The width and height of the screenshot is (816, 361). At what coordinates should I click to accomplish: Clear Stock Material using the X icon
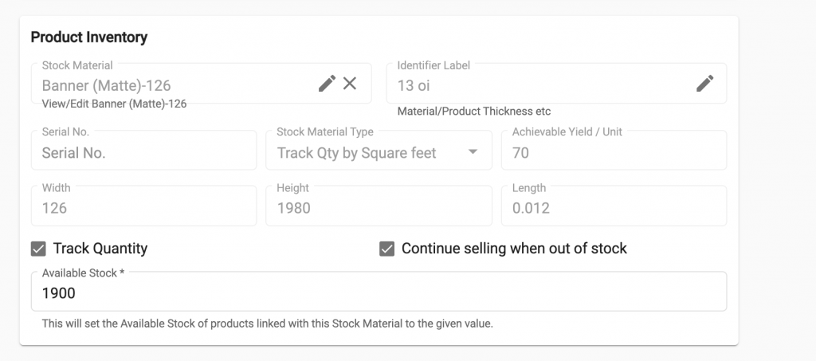tap(350, 84)
